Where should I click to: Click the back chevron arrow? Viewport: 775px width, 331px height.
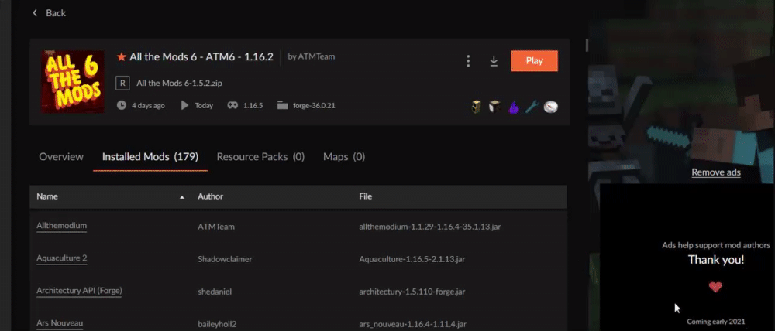35,13
